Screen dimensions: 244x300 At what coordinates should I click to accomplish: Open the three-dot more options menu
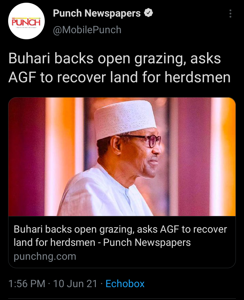[x=230, y=14]
